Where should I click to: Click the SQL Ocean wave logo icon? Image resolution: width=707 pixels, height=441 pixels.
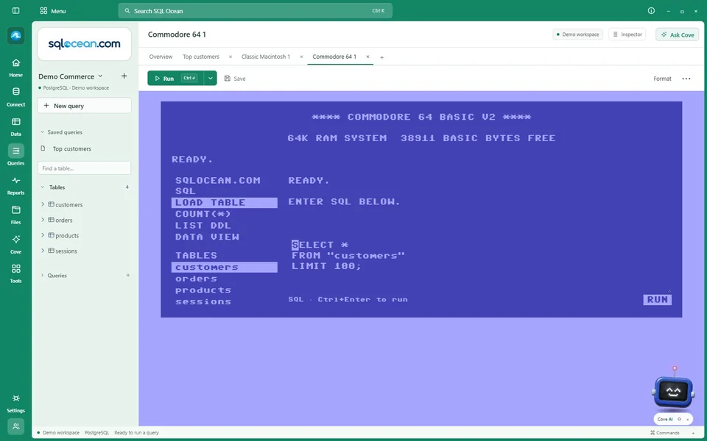coord(15,35)
